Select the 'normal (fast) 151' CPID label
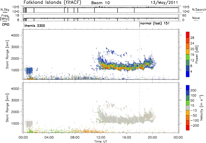Screen dimensions: 206x143 click(x=155, y=23)
